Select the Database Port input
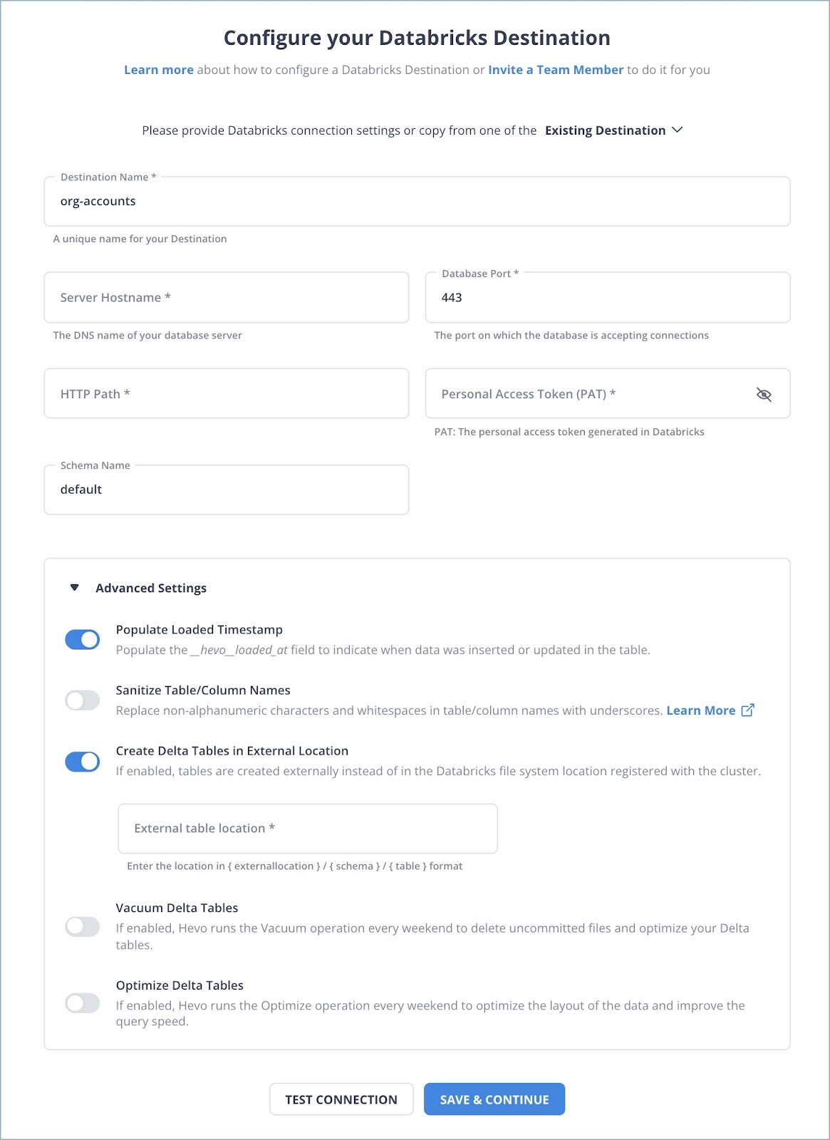This screenshot has width=830, height=1140. [607, 298]
